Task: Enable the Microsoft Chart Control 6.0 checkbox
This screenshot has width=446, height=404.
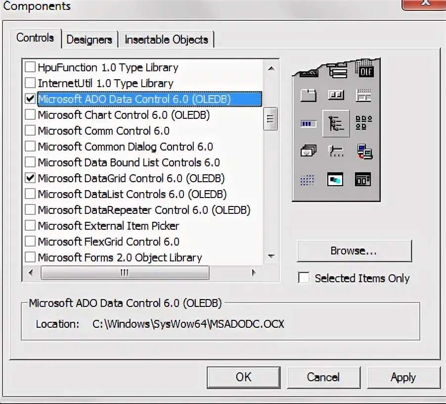Action: 30,115
